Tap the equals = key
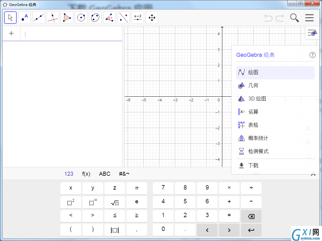Image resolution: width=322 pixels, height=241 pixels. [229, 216]
